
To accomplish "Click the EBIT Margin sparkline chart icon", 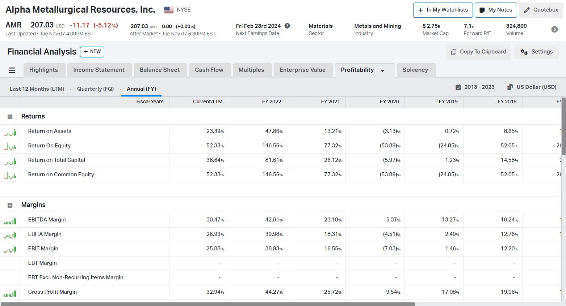I will 10,250.
